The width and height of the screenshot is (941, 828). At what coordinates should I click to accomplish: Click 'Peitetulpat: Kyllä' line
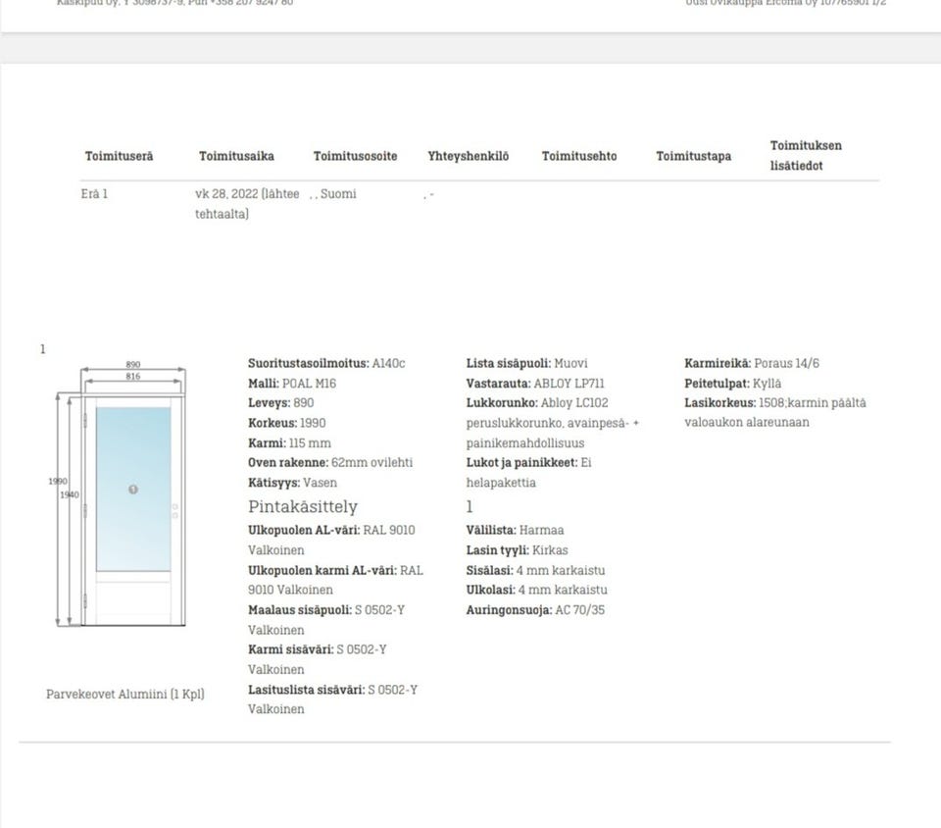point(733,383)
